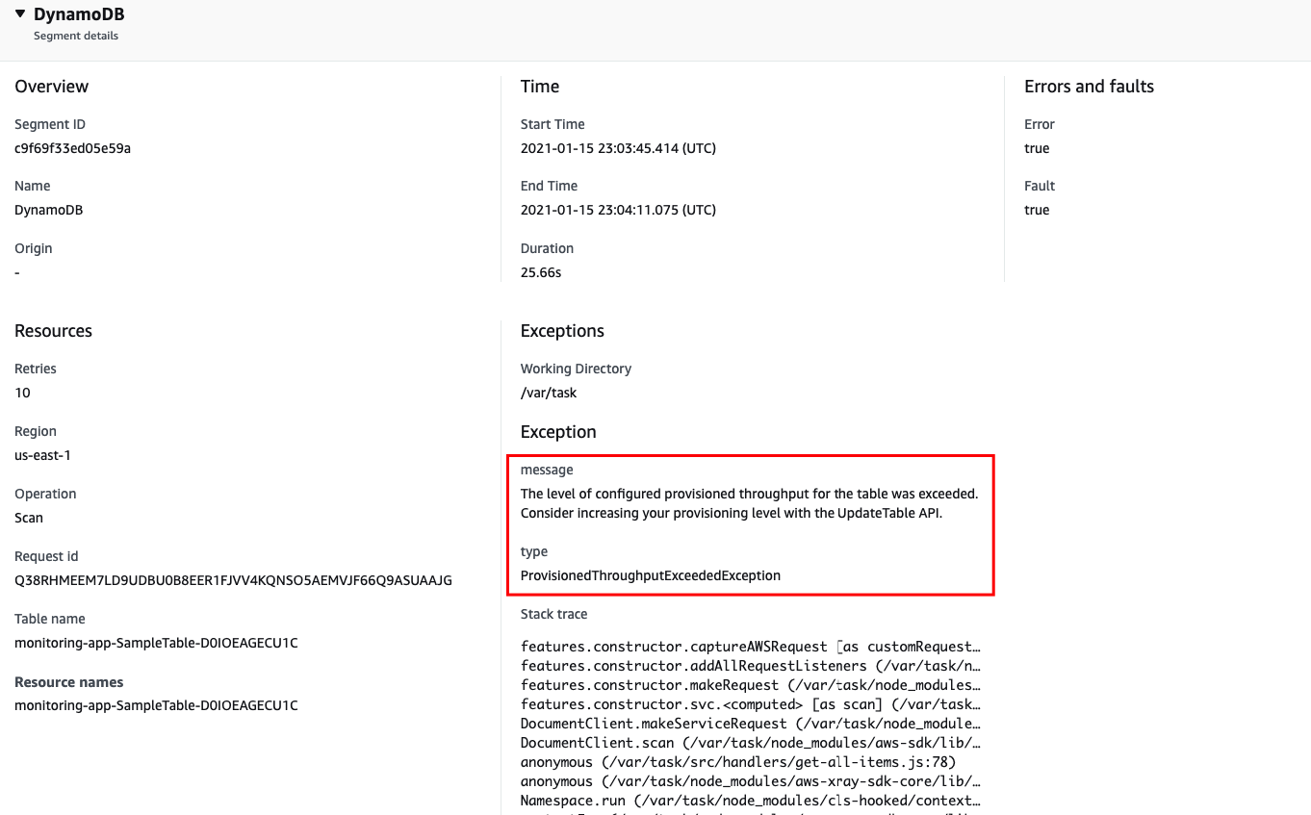
Task: Select the captureAWSRequest stack trace line
Action: point(751,647)
